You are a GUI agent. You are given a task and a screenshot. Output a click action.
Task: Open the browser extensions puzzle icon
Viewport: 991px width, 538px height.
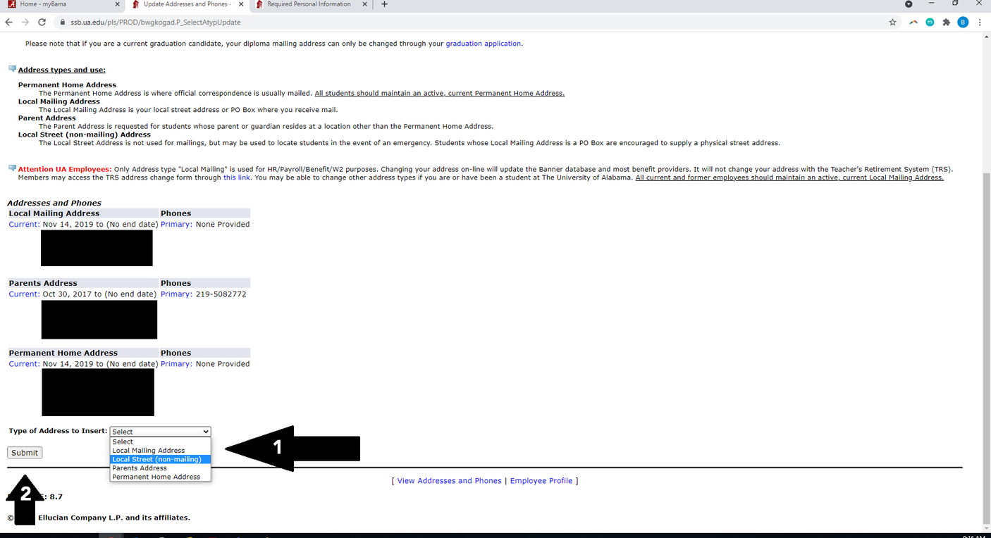point(946,22)
